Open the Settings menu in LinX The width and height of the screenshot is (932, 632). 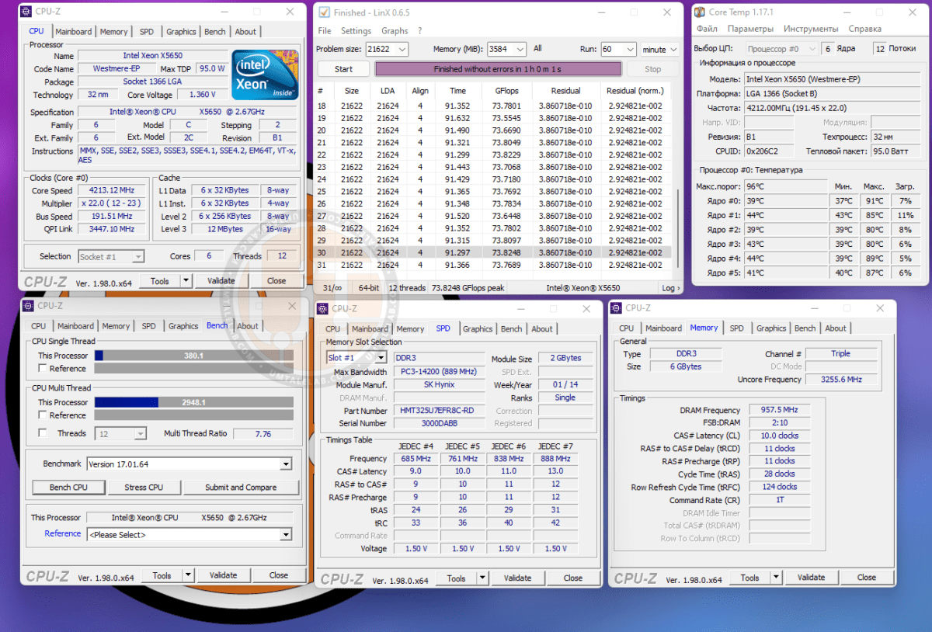click(x=356, y=31)
